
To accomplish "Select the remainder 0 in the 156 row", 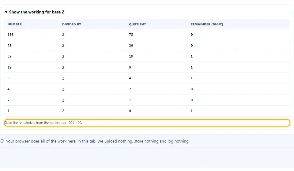I will click(192, 35).
